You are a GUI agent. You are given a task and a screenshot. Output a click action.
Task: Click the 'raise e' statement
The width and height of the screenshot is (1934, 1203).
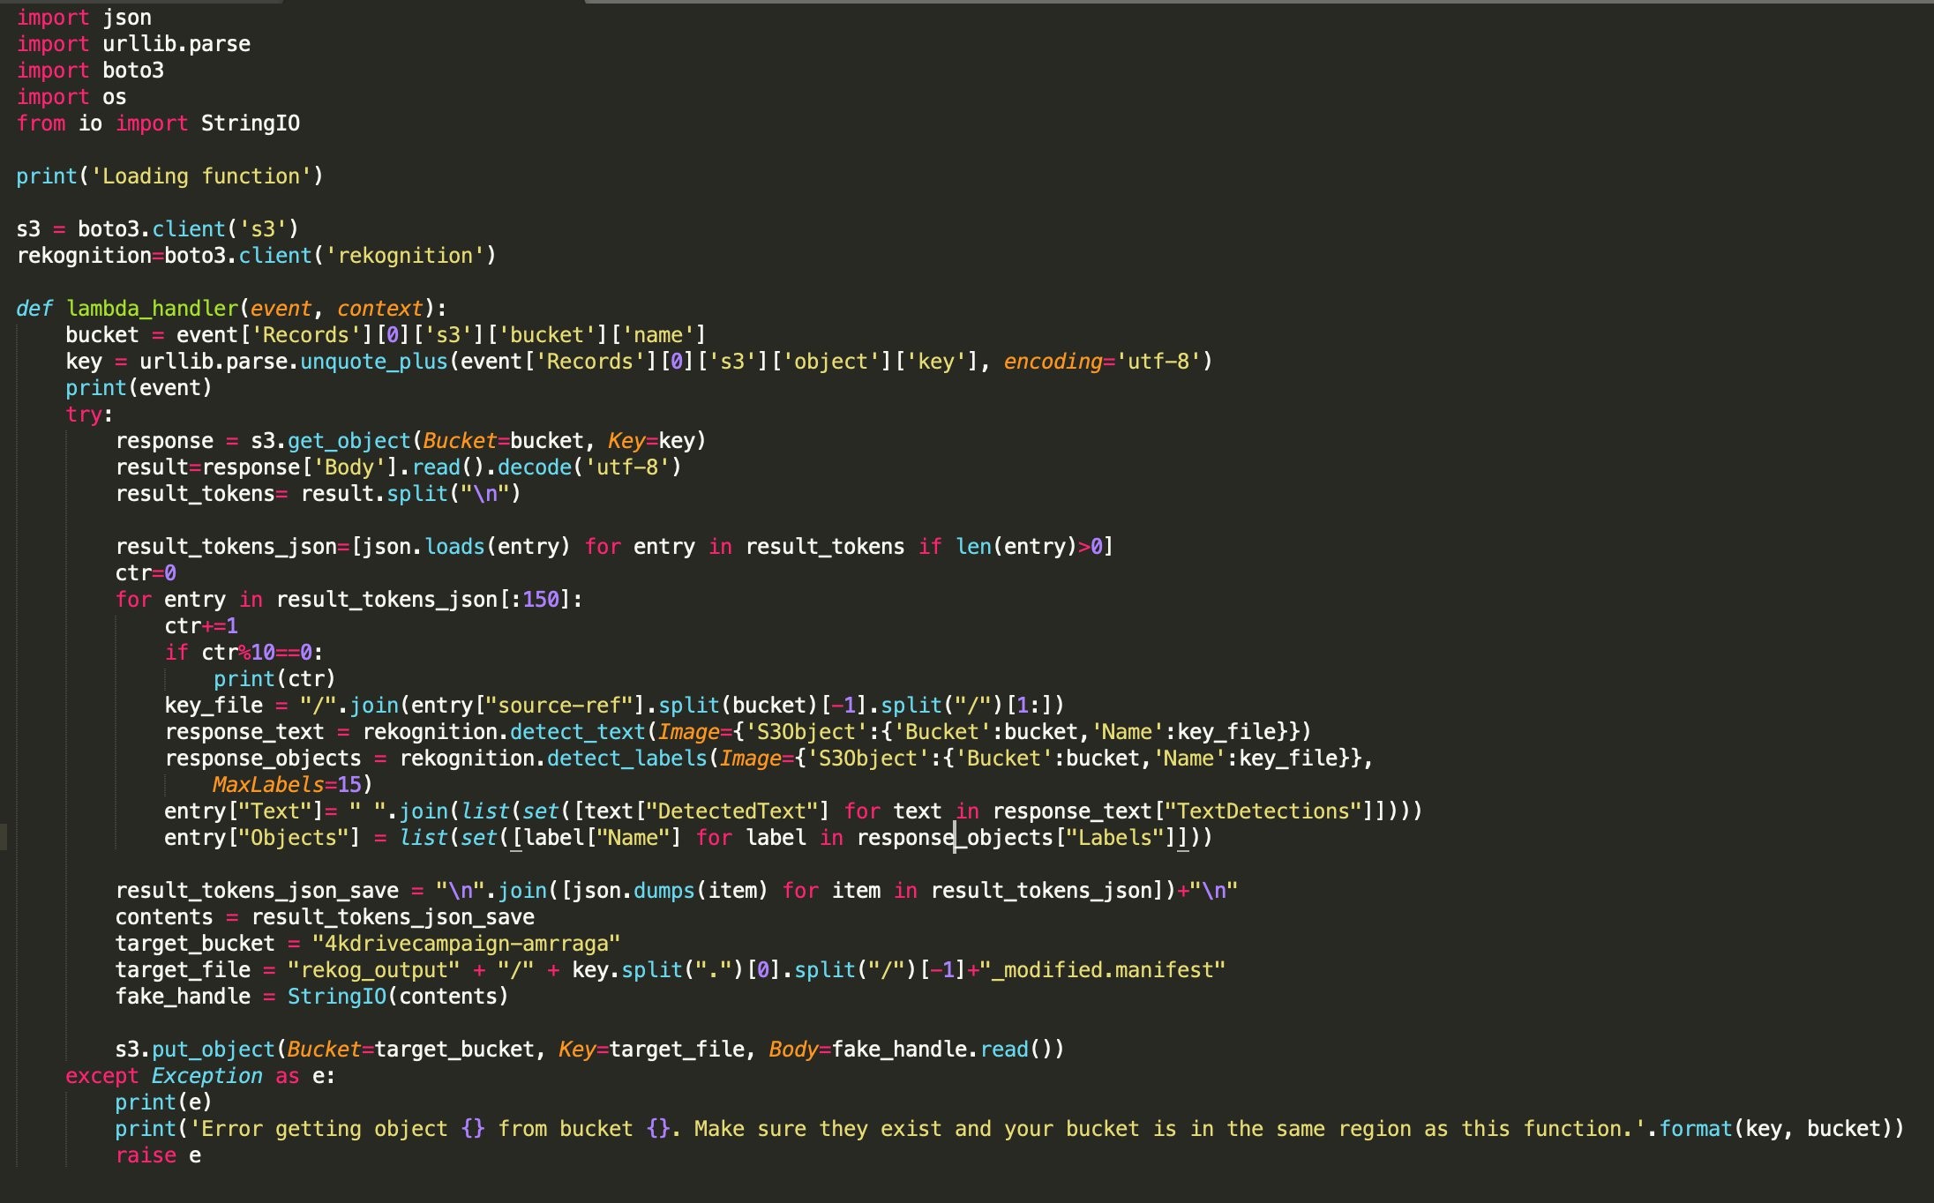click(x=158, y=1155)
